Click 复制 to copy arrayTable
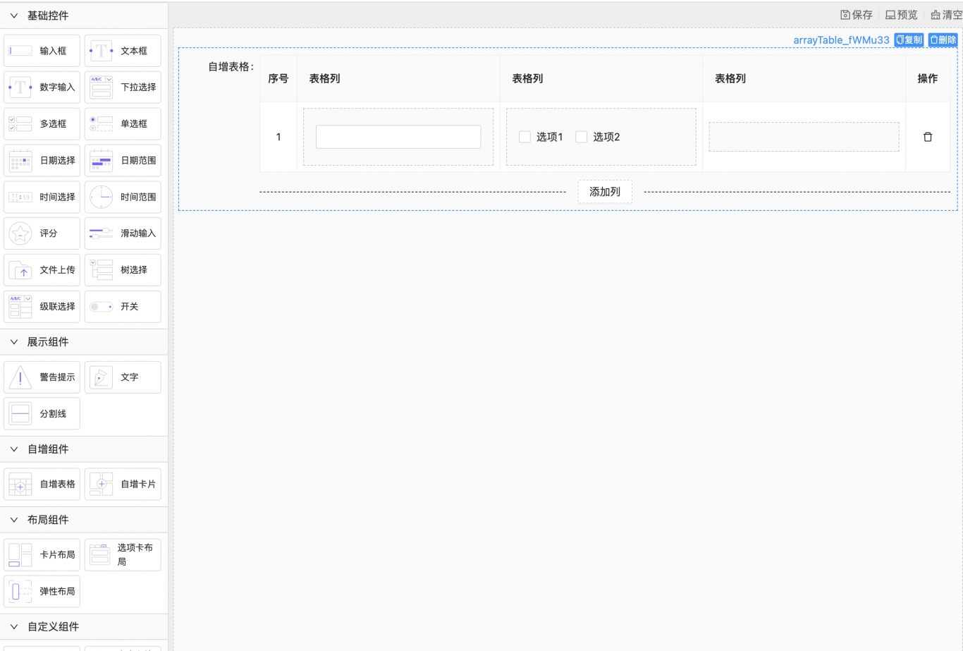This screenshot has height=651, width=963. point(909,40)
